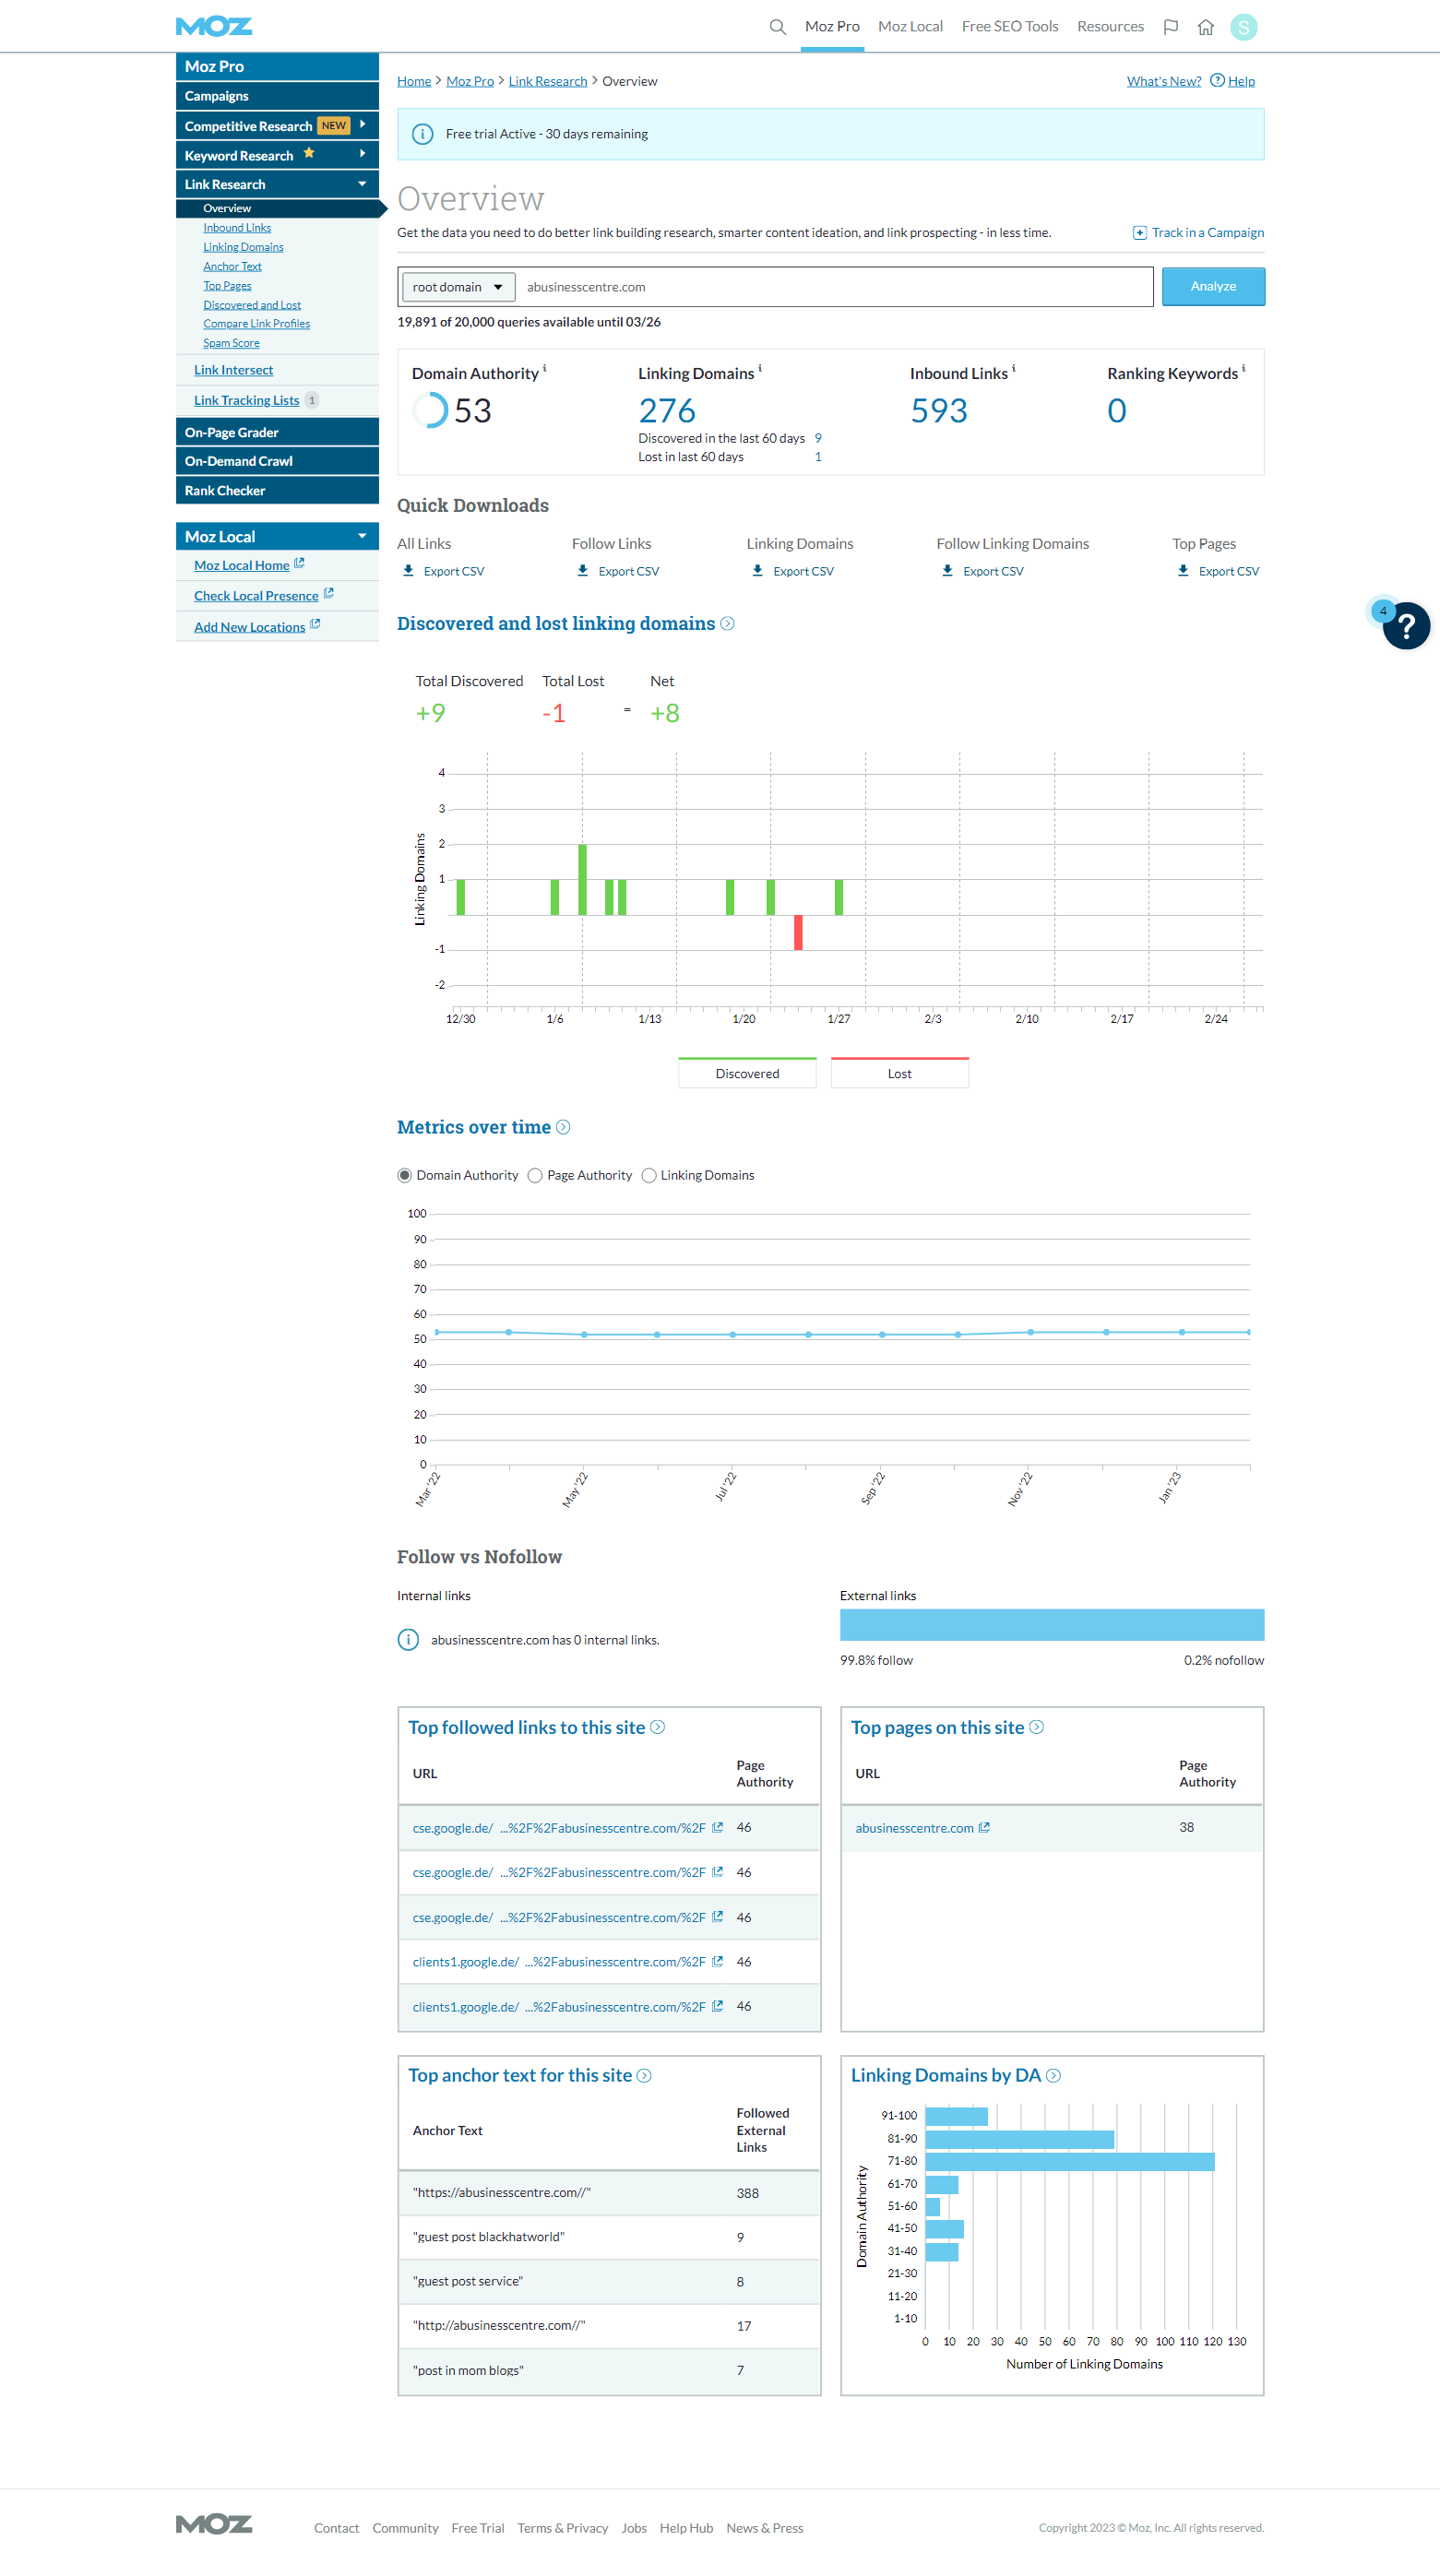The height and width of the screenshot is (2576, 1440).
Task: Click the Track in a Campaign plus icon
Action: click(1138, 233)
